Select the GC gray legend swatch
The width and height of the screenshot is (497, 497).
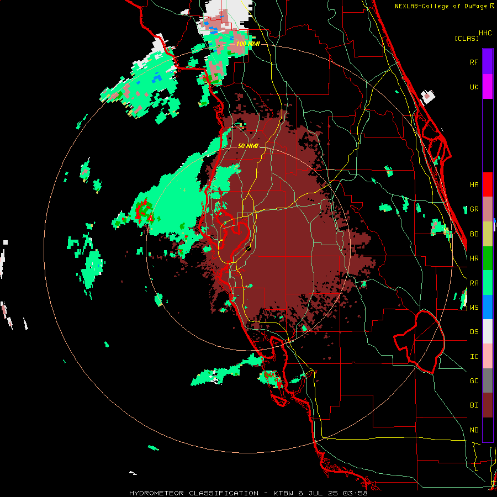488,380
